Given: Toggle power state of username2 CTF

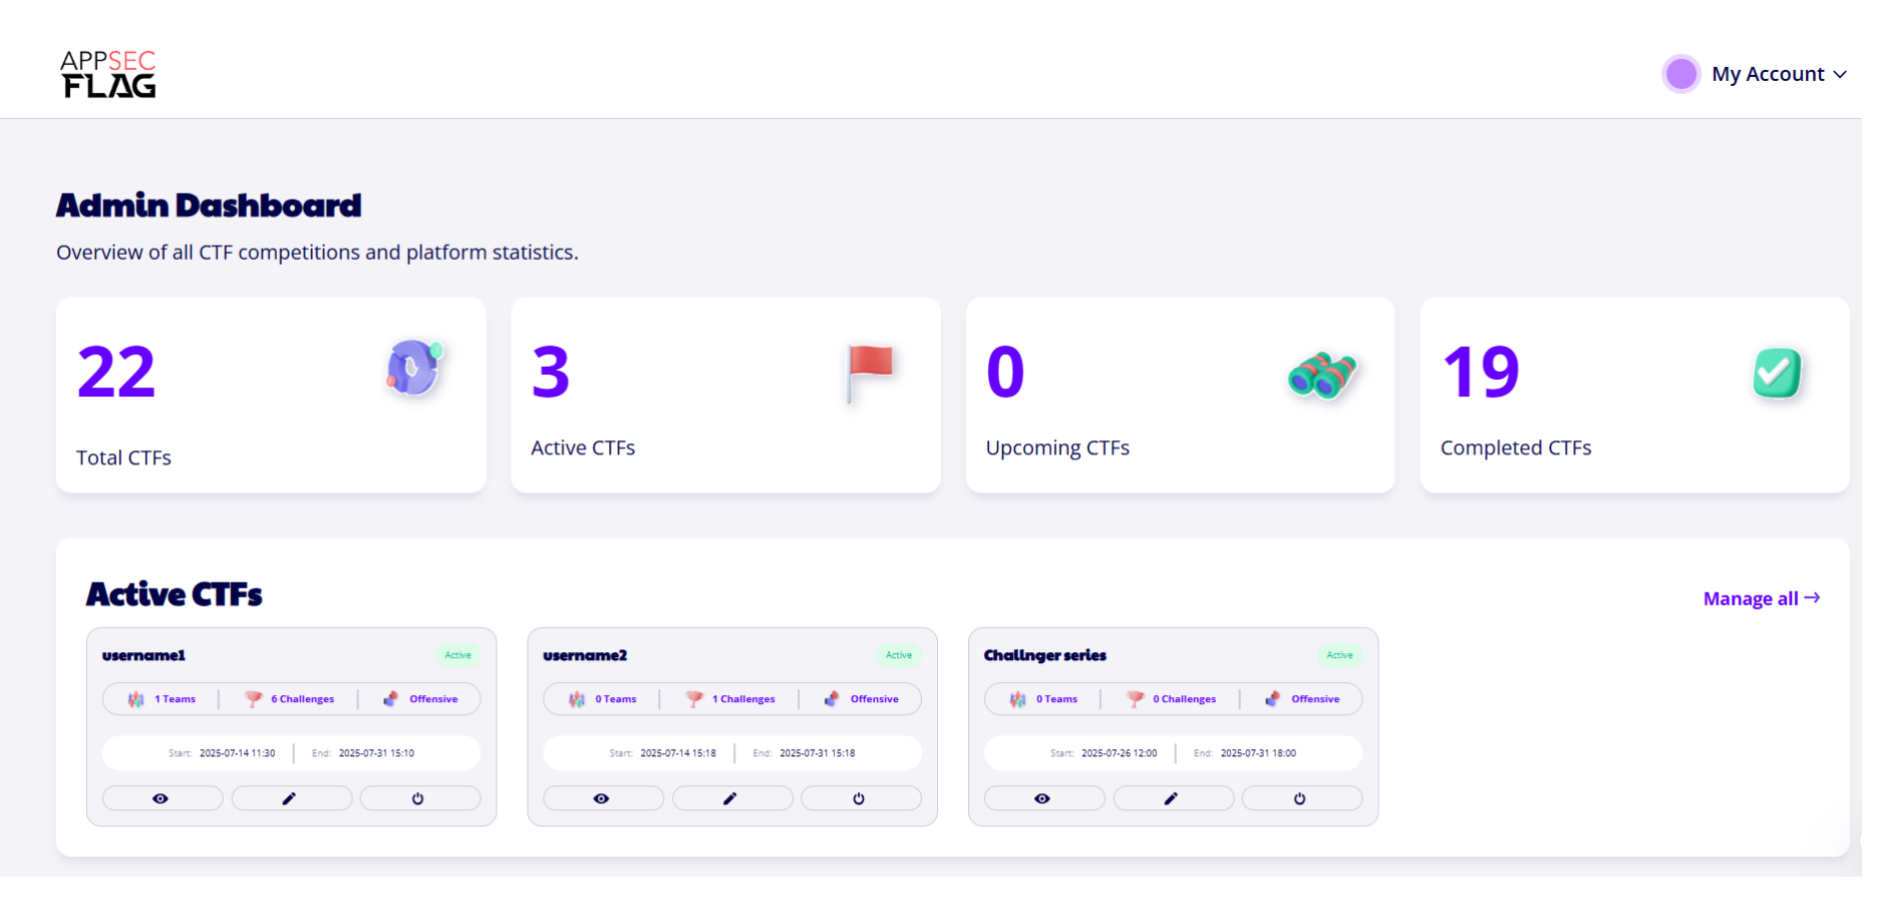Looking at the screenshot, I should [x=860, y=798].
